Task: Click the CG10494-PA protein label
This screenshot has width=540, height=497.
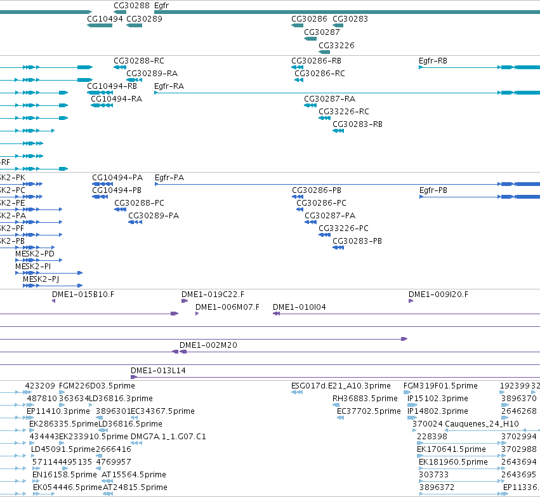Action: 117,178
